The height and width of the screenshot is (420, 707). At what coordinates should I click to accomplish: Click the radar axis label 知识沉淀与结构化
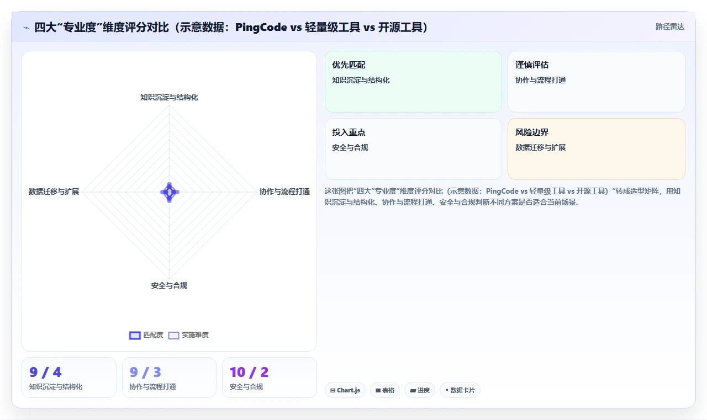tap(169, 97)
